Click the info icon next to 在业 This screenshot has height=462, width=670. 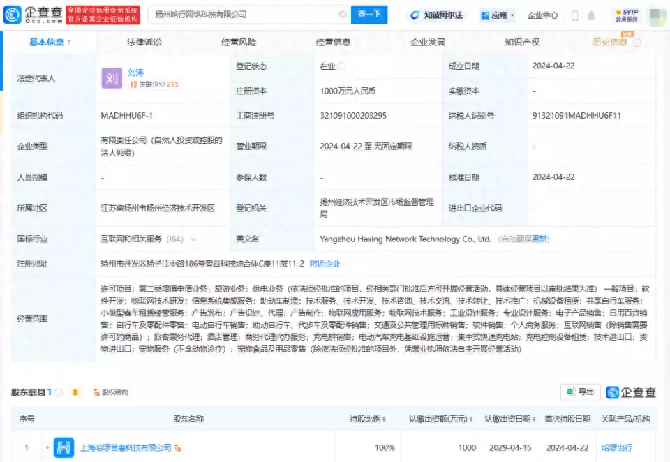coord(341,66)
